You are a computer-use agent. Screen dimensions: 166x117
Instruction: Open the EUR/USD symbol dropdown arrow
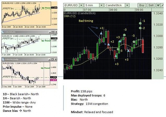tap(81, 5)
